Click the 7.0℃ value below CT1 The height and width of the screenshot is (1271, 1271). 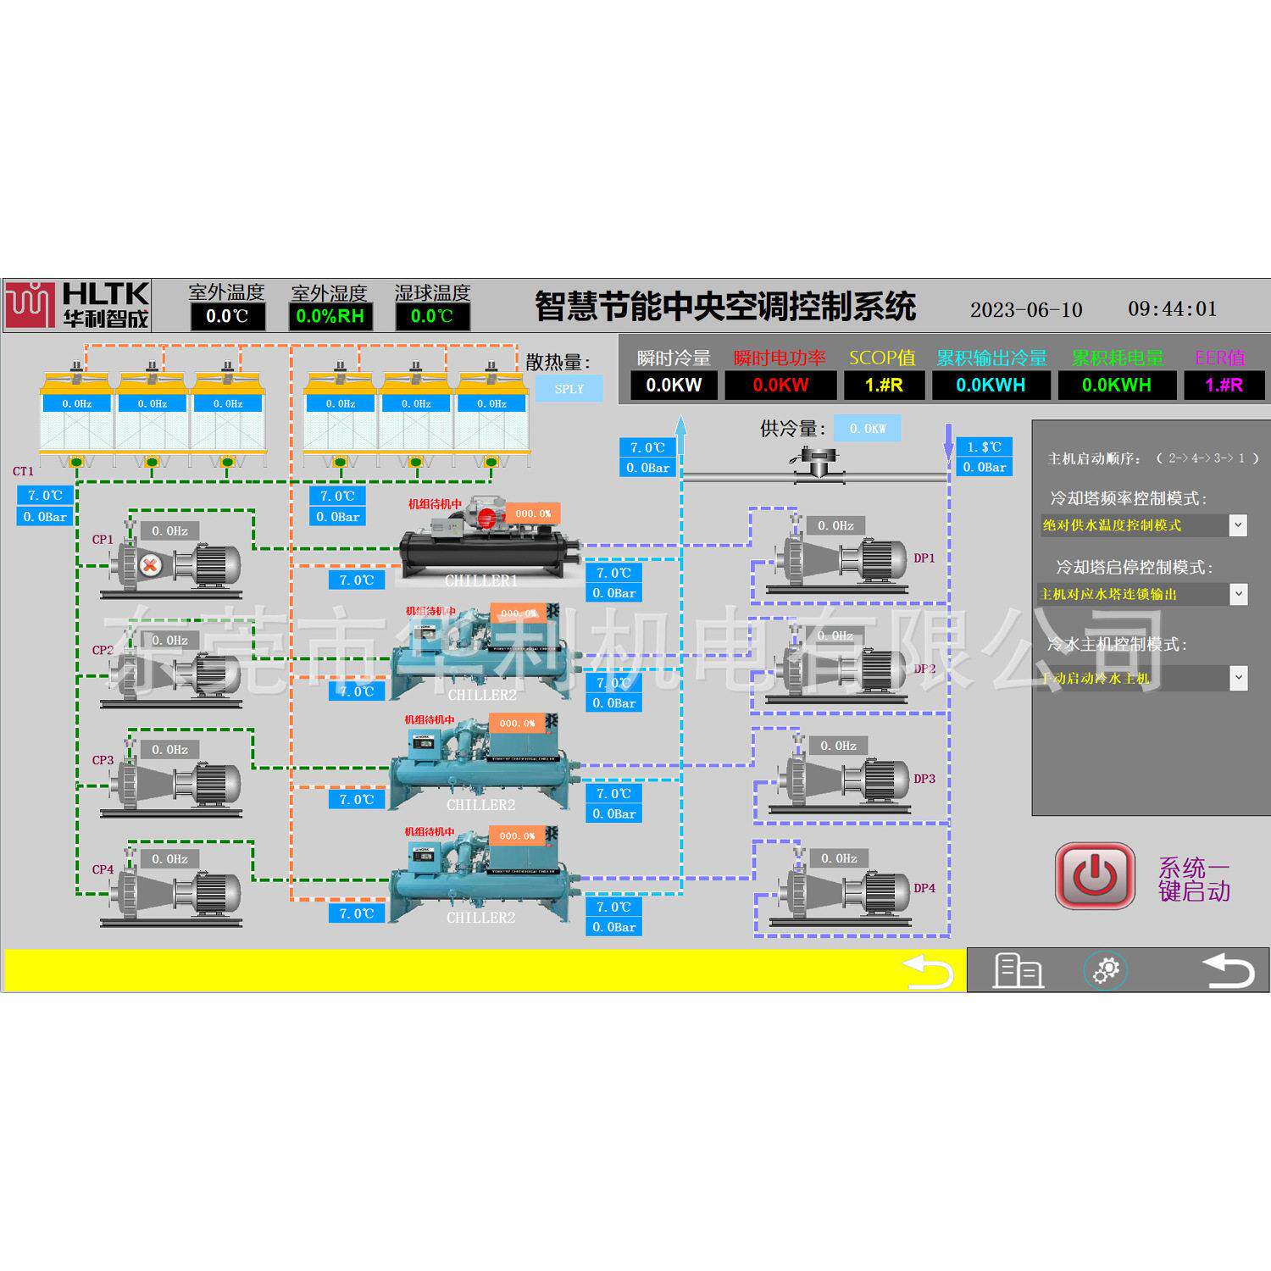[x=45, y=496]
